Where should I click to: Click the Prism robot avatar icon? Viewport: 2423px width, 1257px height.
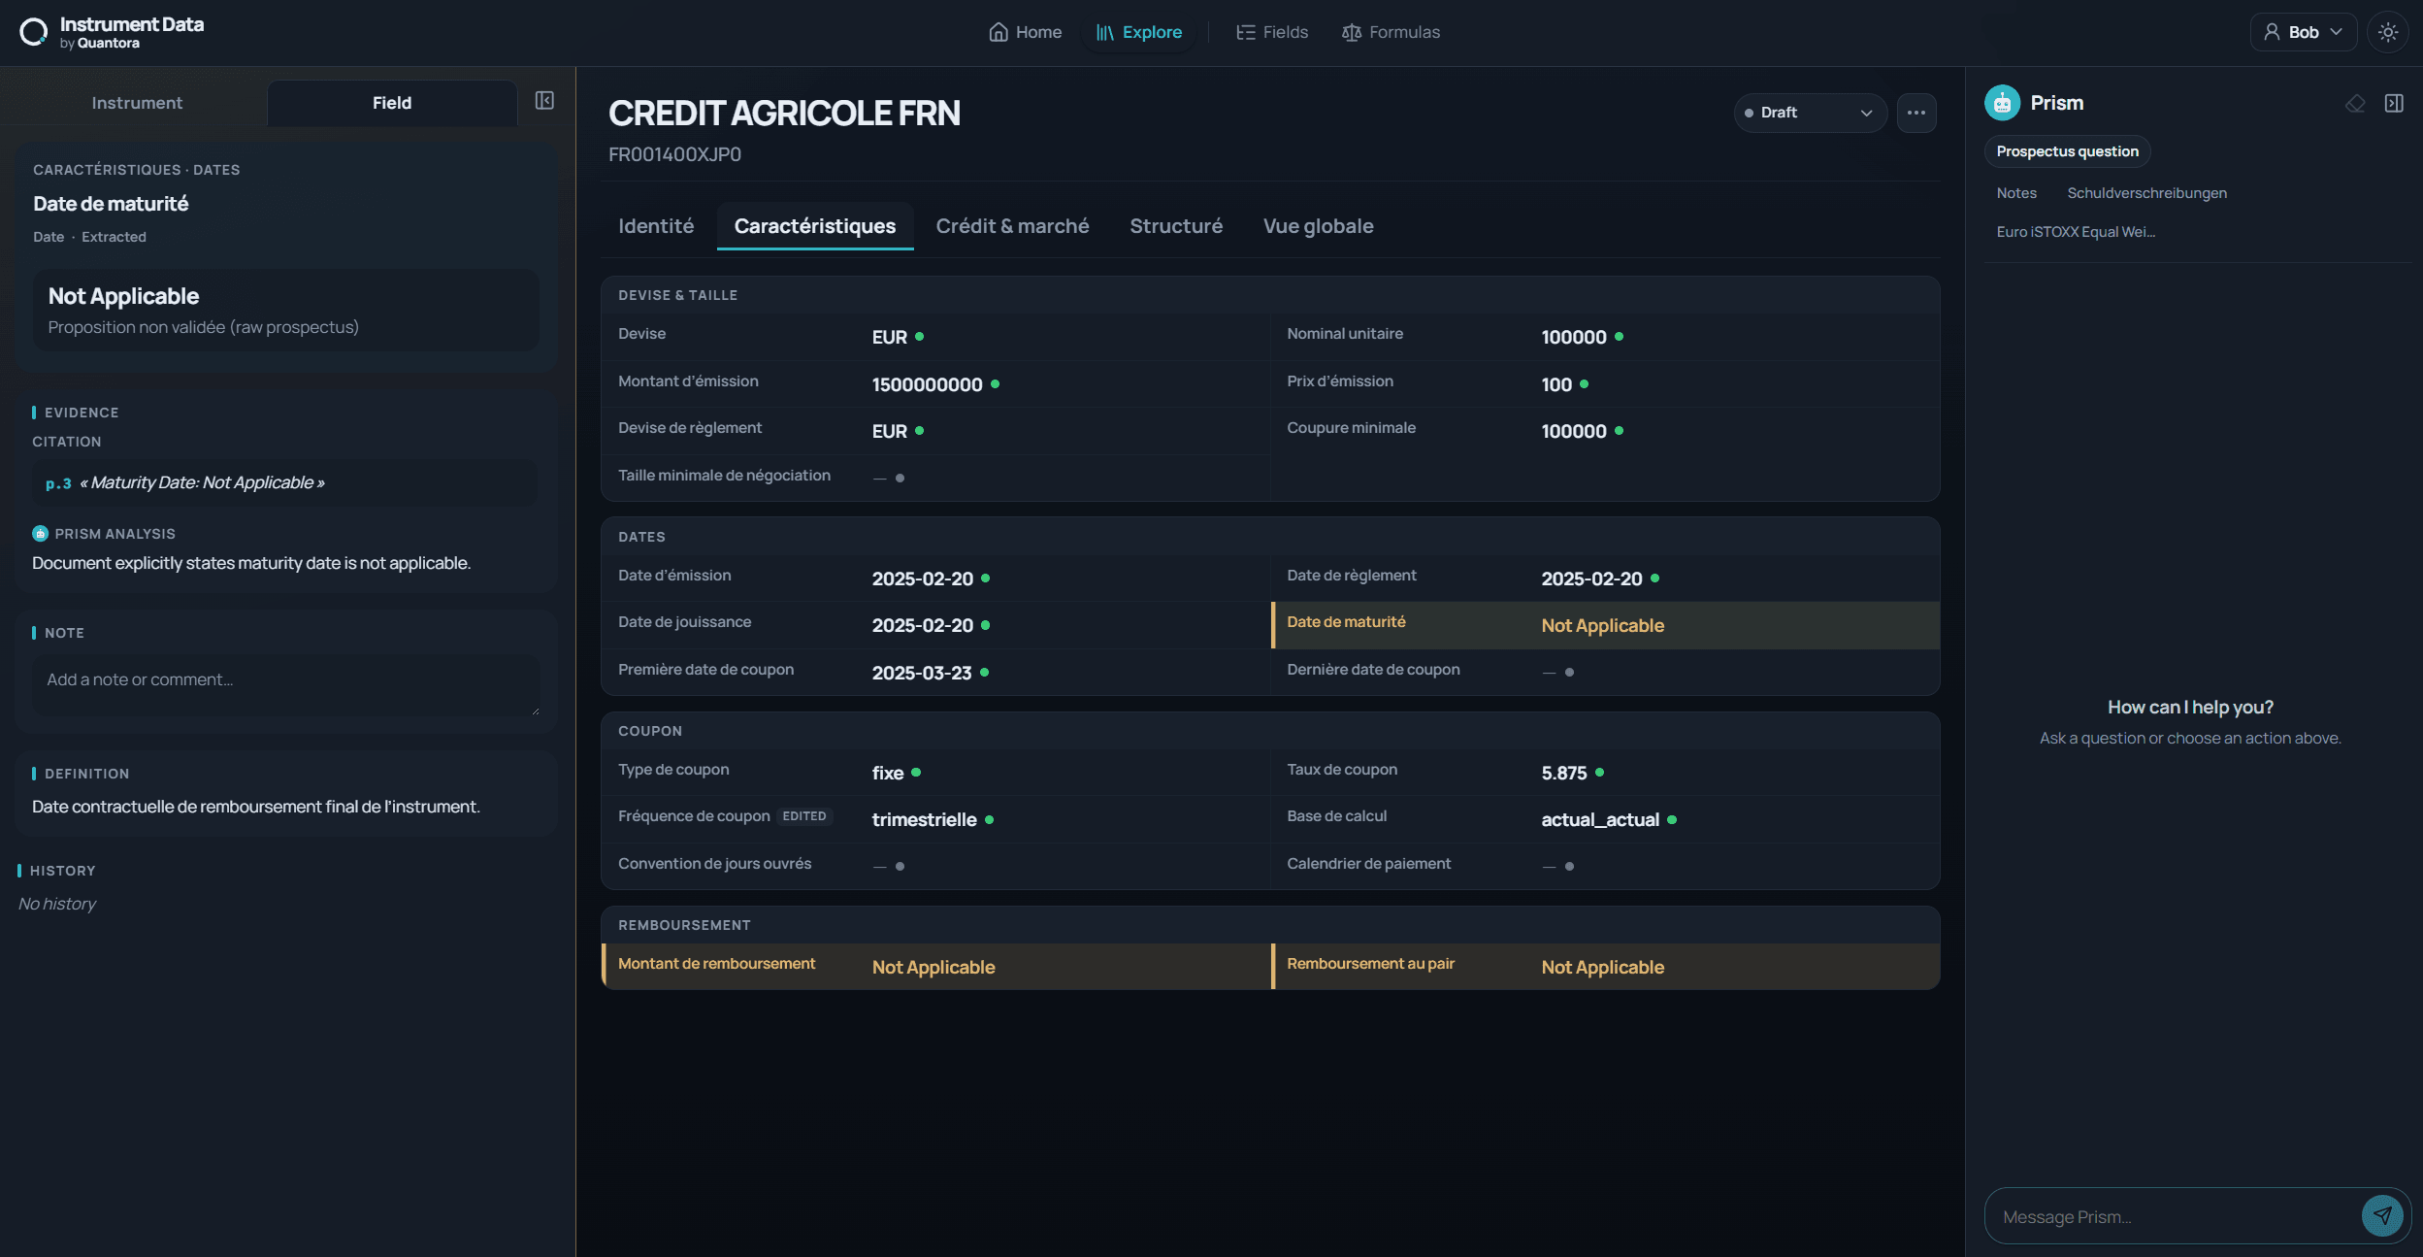point(2003,103)
